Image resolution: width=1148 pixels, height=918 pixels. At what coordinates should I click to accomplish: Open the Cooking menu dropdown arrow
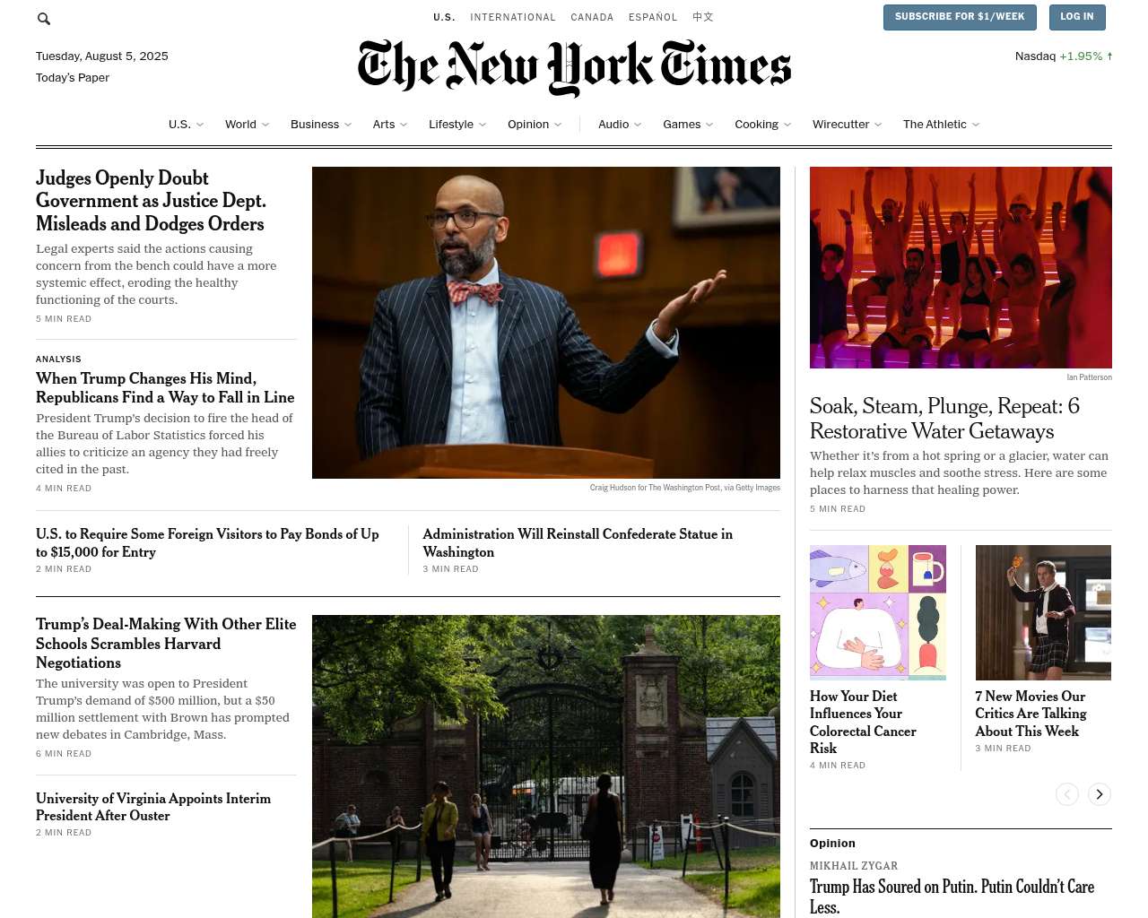click(x=787, y=125)
